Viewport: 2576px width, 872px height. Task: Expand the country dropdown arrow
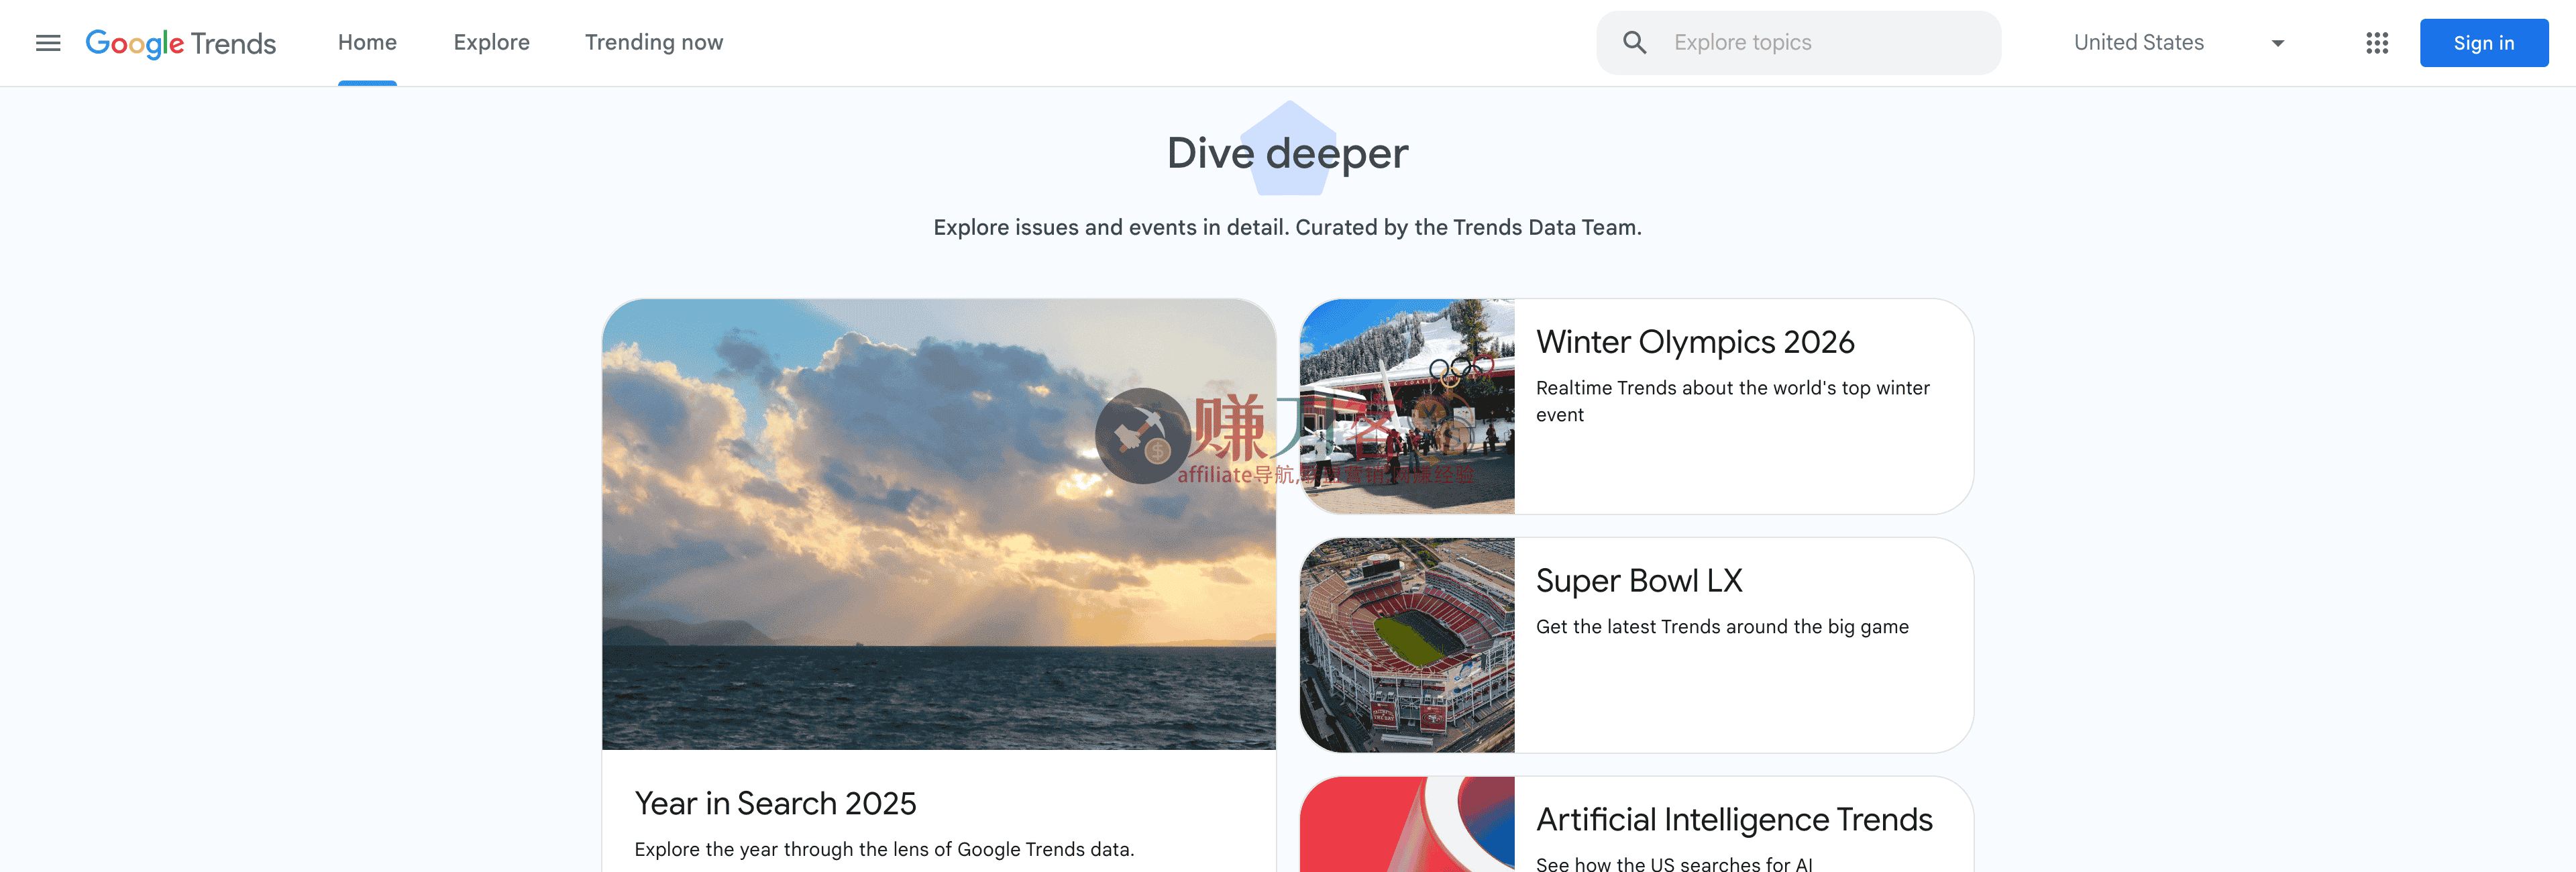tap(2277, 43)
